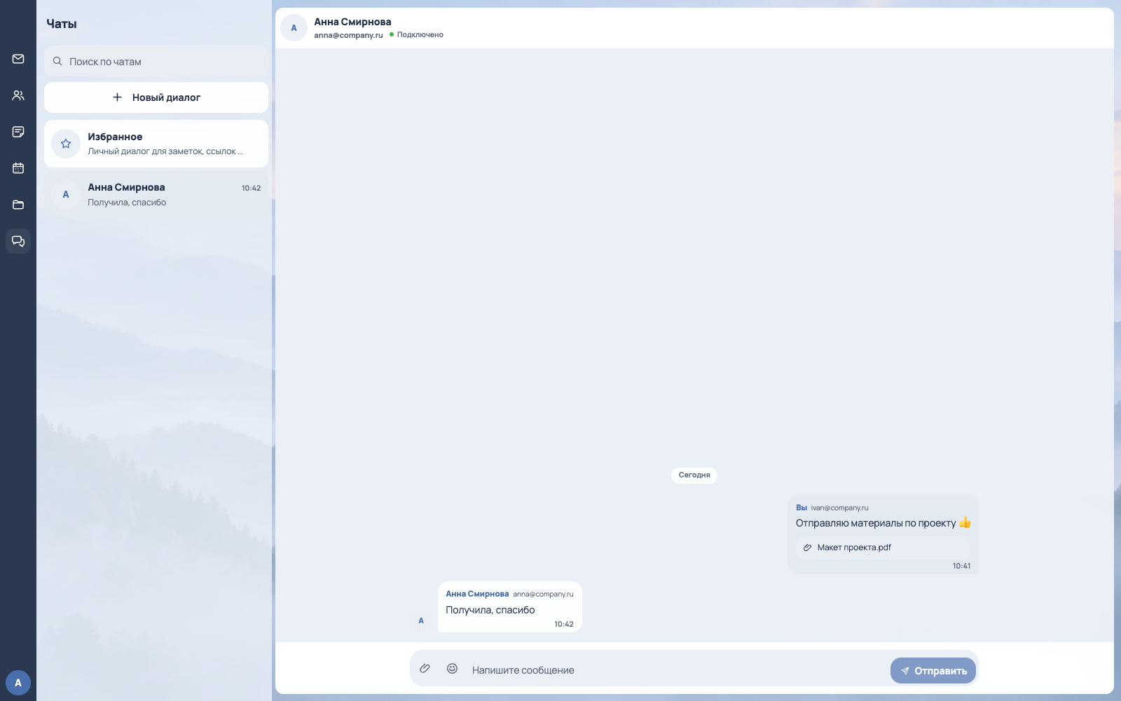Click message text Отправляю материалы по проекту
This screenshot has height=701, width=1121.
point(876,523)
